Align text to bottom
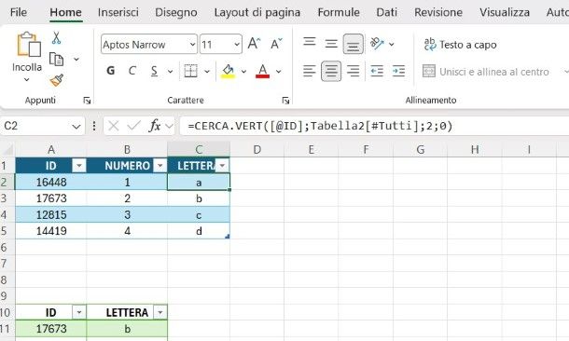 tap(354, 44)
